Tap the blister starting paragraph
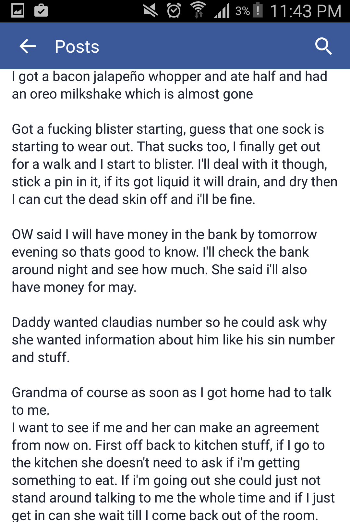Screen dimensions: 350x522 pyautogui.click(x=175, y=164)
